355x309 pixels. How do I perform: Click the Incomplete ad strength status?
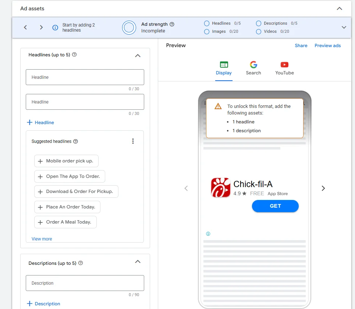[153, 31]
